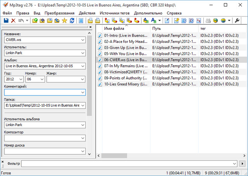This screenshot has height=176, width=248.
Task: Click the fifth yellow-arrow conversion icon (Tag – Tag)
Action: point(137,21)
